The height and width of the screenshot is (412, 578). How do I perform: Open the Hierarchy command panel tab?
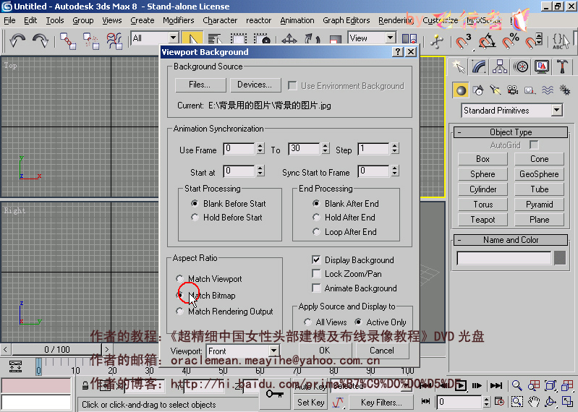[x=500, y=66]
